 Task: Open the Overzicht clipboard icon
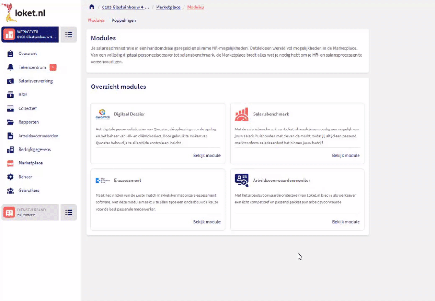(x=10, y=54)
